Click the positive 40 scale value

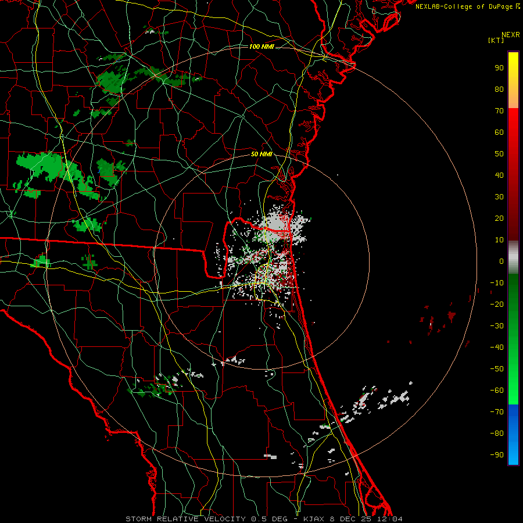point(499,175)
